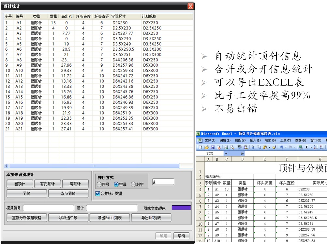Click the Cut scissors icon in Excel
Viewport: 327px width, 244px height.
253,147
